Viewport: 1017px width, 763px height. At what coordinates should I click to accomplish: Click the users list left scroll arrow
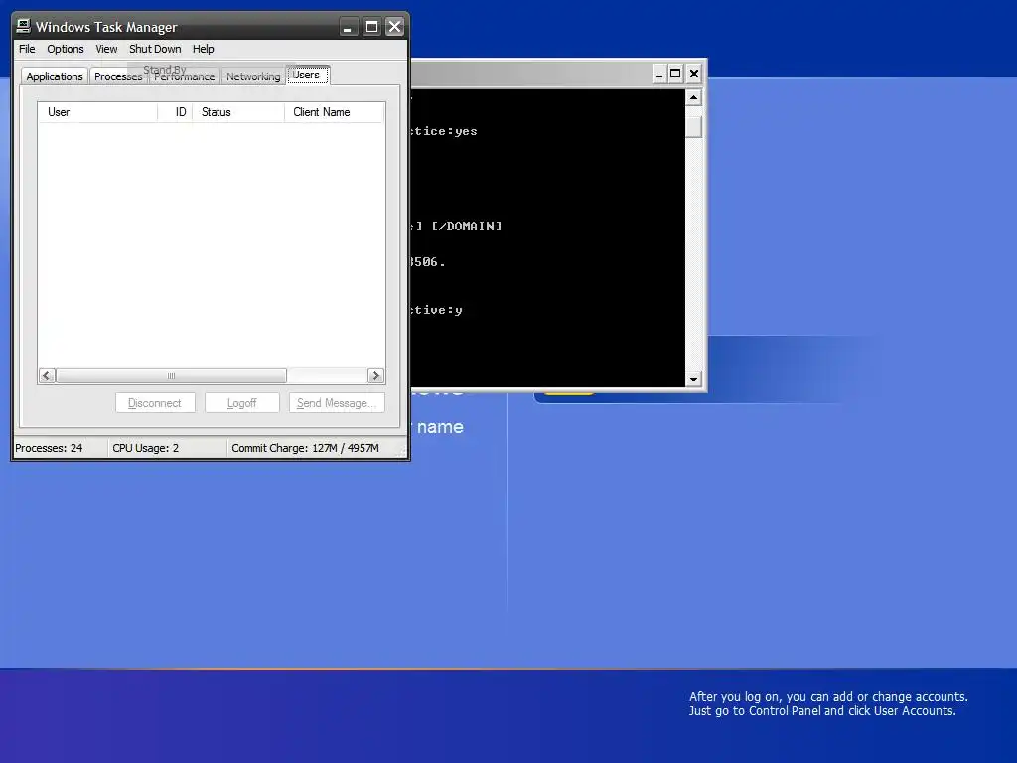tap(47, 376)
